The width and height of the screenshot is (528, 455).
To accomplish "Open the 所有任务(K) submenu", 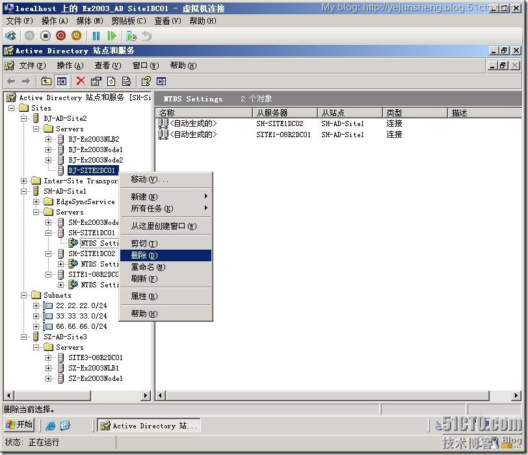I will 166,209.
